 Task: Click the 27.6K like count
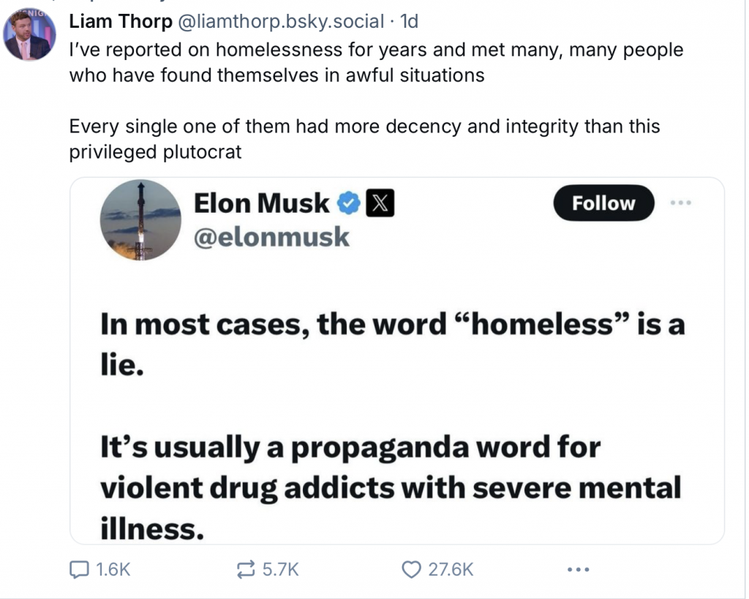[x=451, y=569]
